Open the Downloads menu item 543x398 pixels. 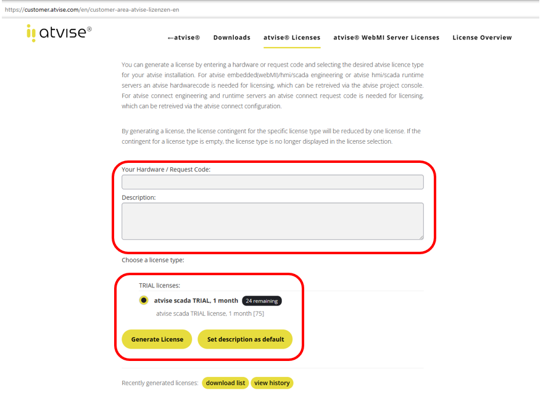[231, 38]
